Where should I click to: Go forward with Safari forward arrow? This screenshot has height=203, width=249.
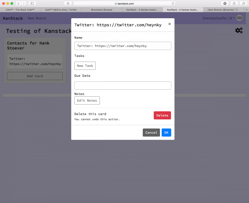(24, 4)
